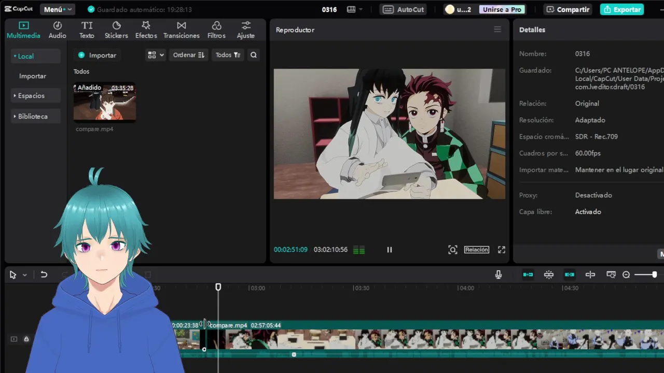Toggle preview axis
This screenshot has height=373, width=664.
coord(590,275)
